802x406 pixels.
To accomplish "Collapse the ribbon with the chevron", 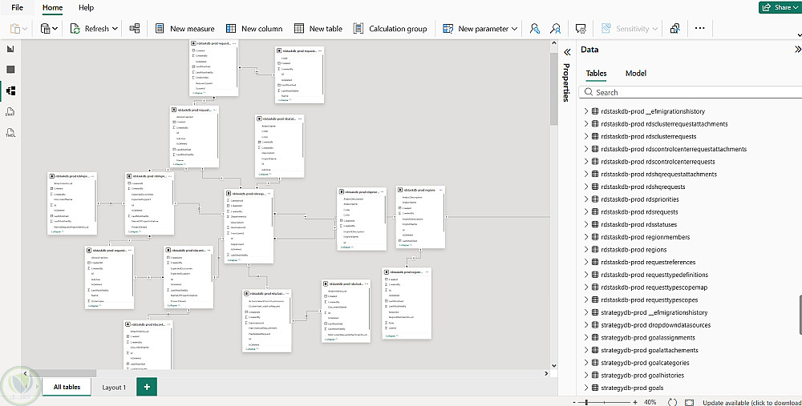I will (799, 34).
